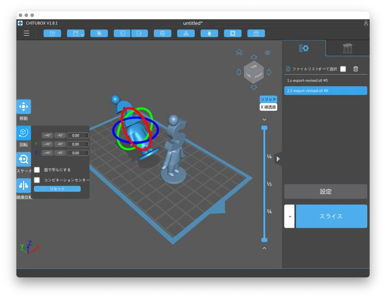This screenshot has height=299, width=386.
Task: Click the Front face of view cube
Action: pyautogui.click(x=259, y=76)
